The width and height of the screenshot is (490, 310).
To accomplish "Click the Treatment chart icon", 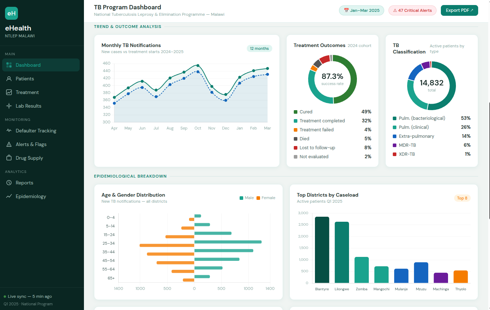I will pos(9,92).
